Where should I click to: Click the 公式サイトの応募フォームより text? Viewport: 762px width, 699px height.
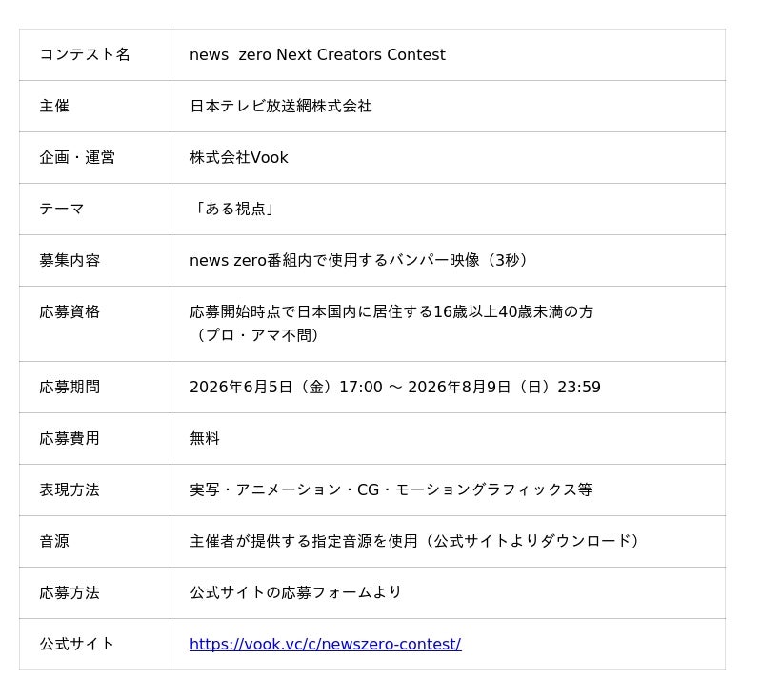[295, 592]
